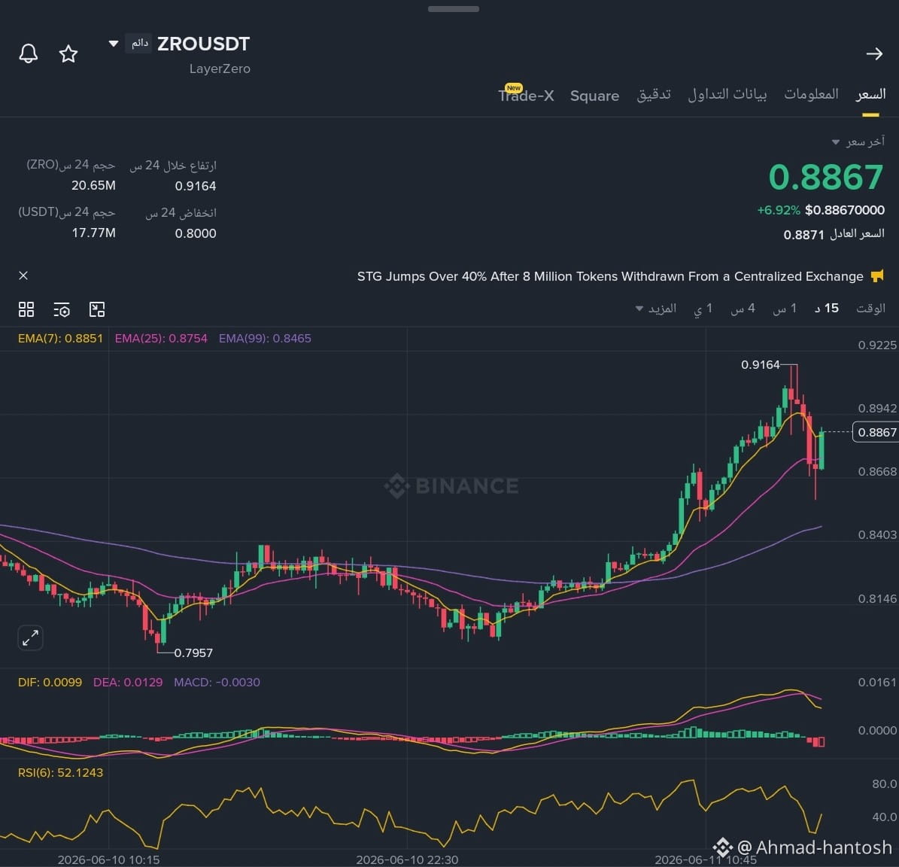Click the chart drawing tools icon
The height and width of the screenshot is (867, 899).
(x=97, y=309)
